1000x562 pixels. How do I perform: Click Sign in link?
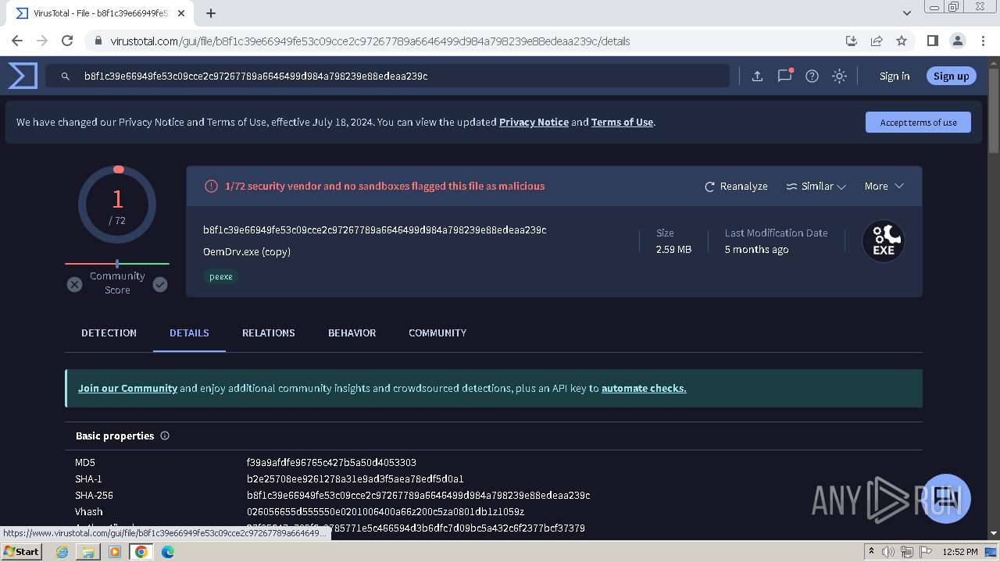tap(895, 76)
